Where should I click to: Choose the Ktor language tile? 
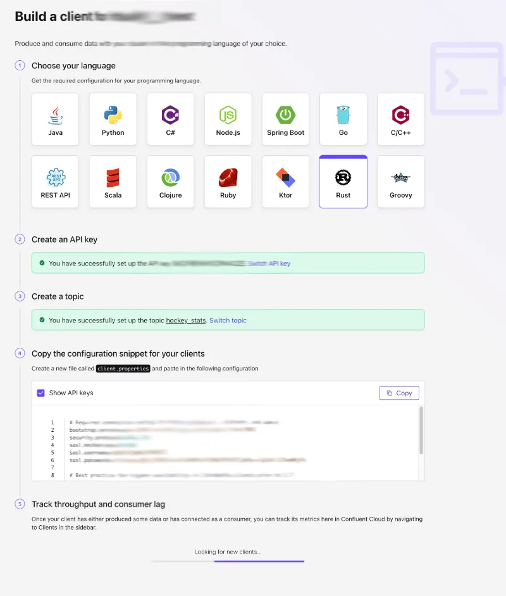click(x=285, y=182)
